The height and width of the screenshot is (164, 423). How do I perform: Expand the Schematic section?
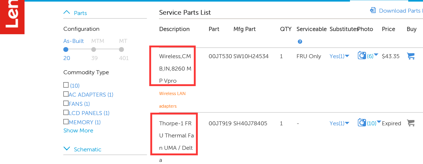click(x=67, y=149)
